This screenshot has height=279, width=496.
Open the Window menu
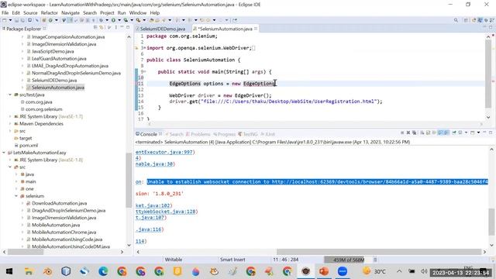click(138, 12)
